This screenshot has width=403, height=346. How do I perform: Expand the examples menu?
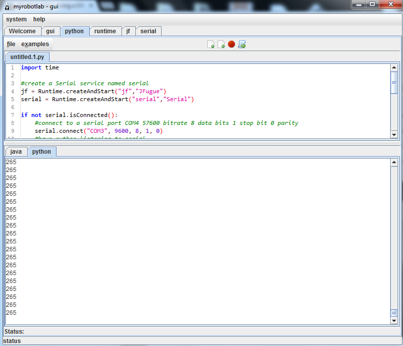coord(35,44)
